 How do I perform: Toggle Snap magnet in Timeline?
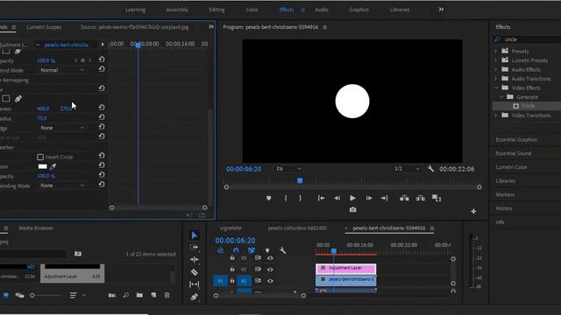[236, 250]
